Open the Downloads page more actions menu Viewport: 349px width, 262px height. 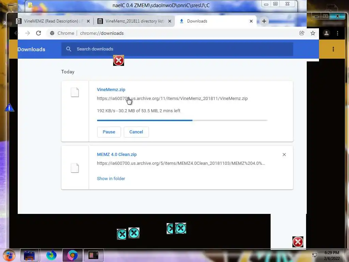pyautogui.click(x=333, y=49)
